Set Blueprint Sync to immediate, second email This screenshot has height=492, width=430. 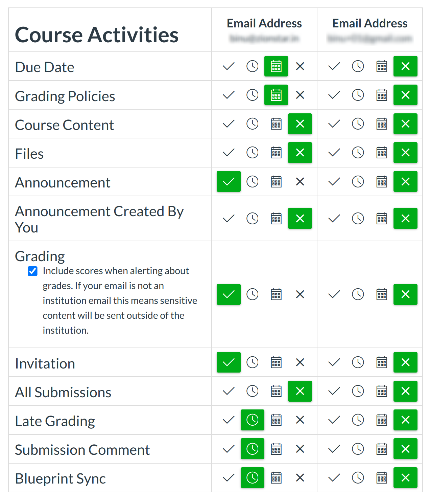tap(334, 478)
